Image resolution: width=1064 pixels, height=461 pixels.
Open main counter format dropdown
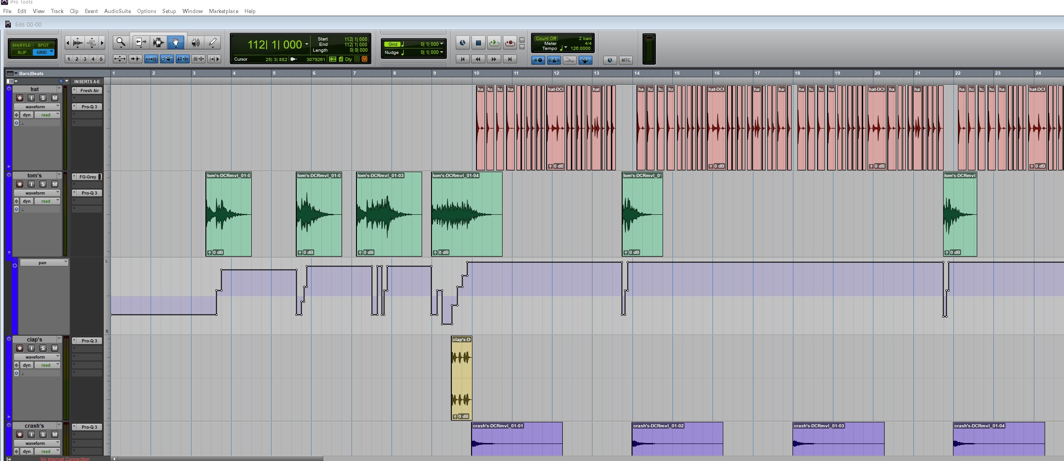pyautogui.click(x=307, y=44)
